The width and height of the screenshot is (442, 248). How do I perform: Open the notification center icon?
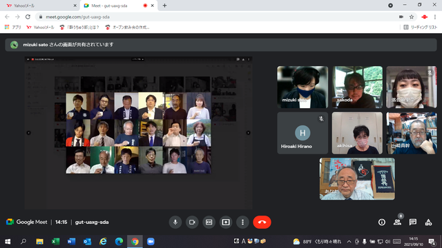click(x=432, y=242)
